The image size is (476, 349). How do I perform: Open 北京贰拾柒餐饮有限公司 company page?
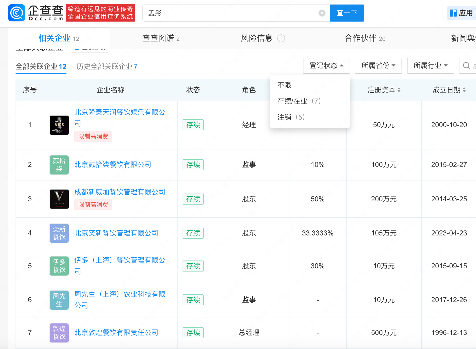coord(113,165)
